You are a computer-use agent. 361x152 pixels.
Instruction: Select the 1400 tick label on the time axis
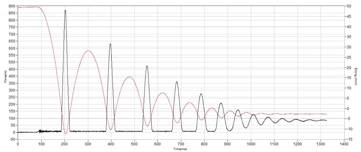[344, 144]
